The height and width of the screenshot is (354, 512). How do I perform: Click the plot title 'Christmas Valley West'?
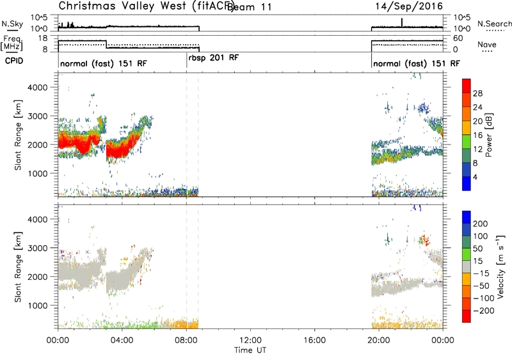click(x=122, y=6)
